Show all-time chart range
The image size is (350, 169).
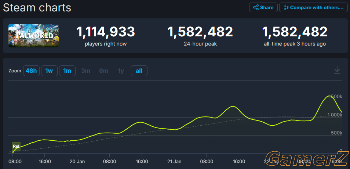[x=139, y=71]
